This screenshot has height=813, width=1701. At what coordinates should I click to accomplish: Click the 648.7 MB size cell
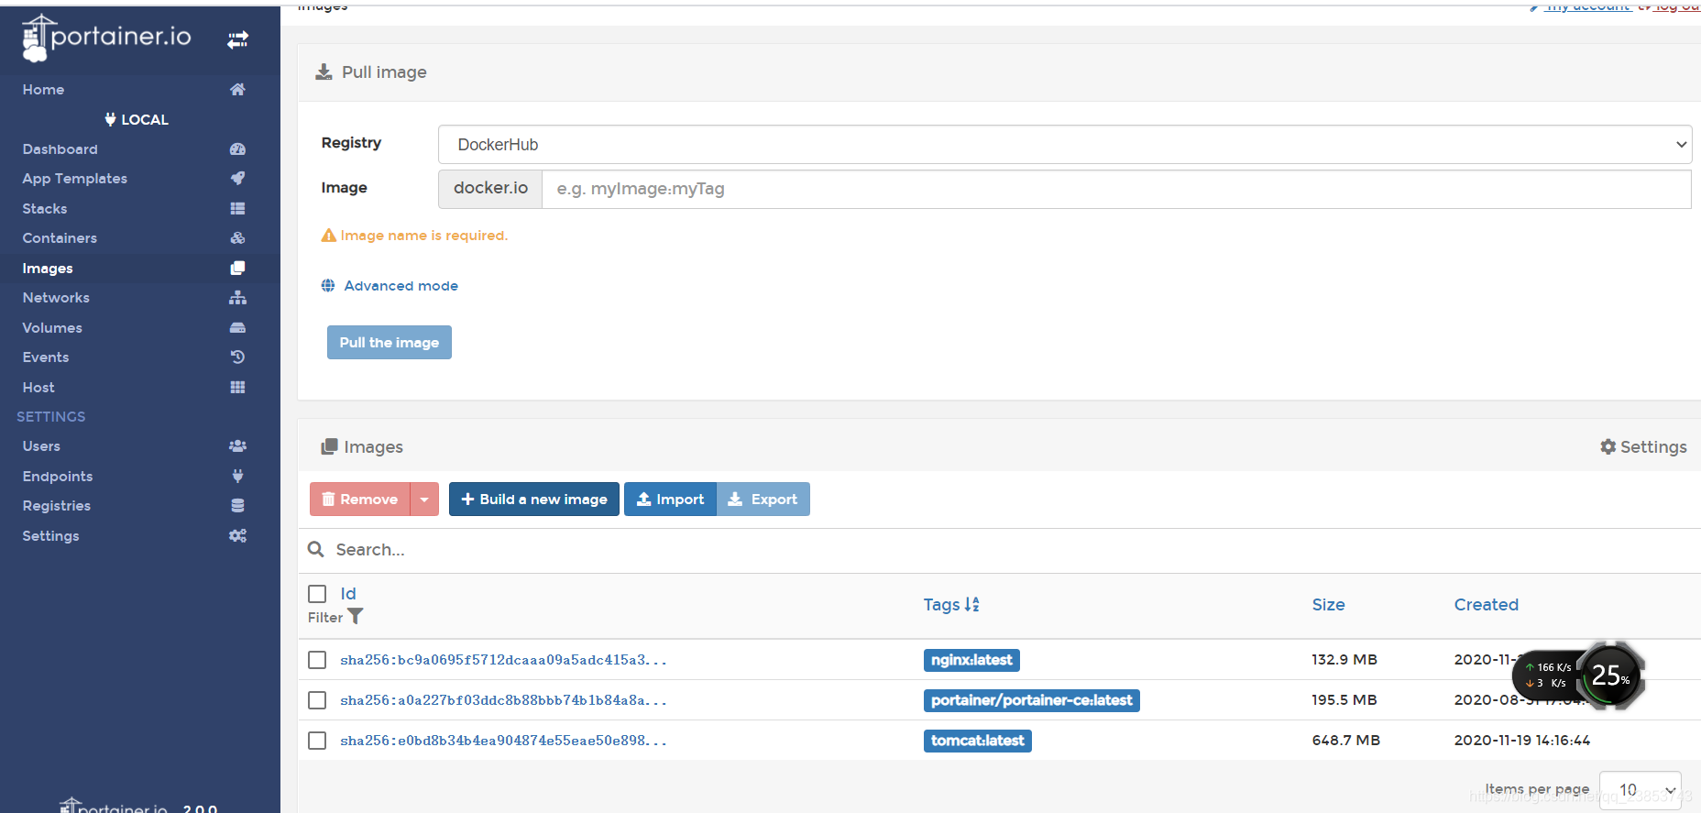(1345, 740)
